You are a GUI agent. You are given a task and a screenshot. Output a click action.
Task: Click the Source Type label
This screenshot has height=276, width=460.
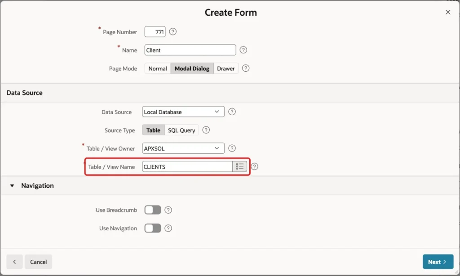pyautogui.click(x=119, y=130)
